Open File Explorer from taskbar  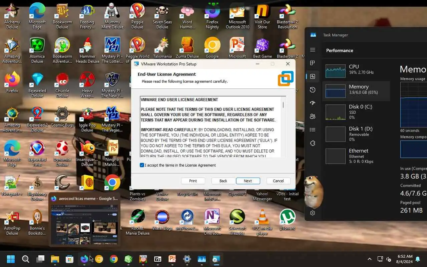pyautogui.click(x=55, y=259)
